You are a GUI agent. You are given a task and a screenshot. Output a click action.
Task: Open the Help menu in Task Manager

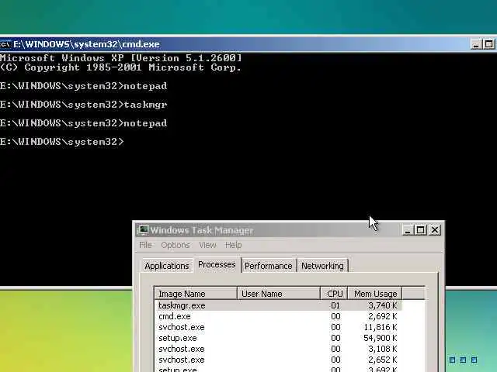(x=233, y=245)
